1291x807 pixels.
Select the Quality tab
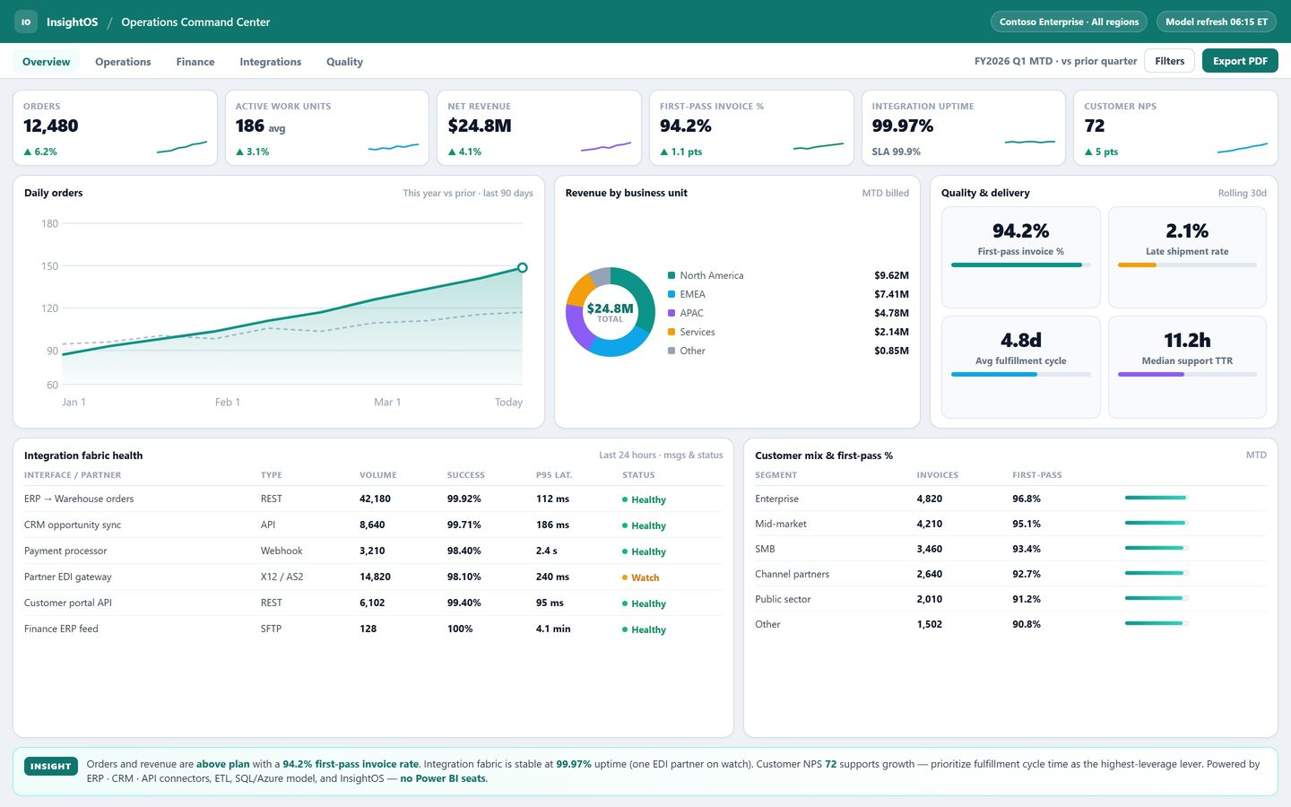click(344, 62)
